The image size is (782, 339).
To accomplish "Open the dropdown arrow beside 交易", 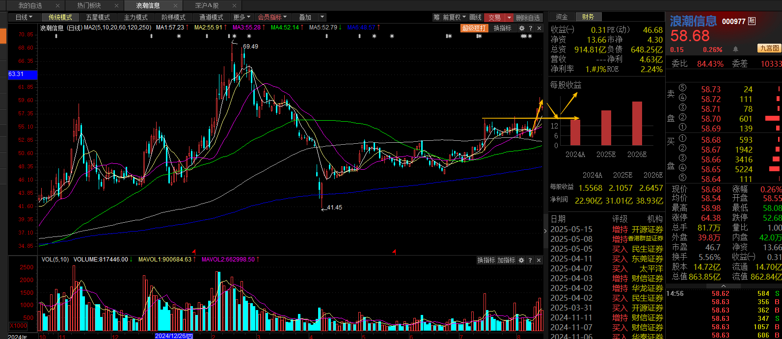I will click(509, 17).
